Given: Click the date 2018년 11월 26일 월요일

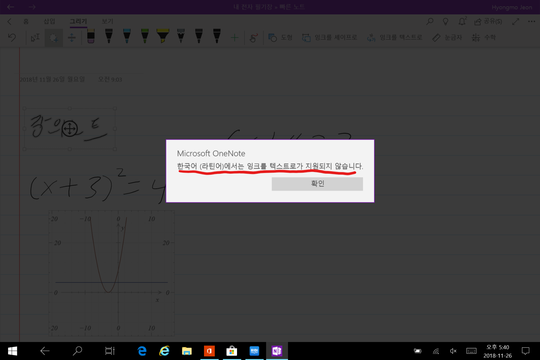Looking at the screenshot, I should [x=52, y=79].
